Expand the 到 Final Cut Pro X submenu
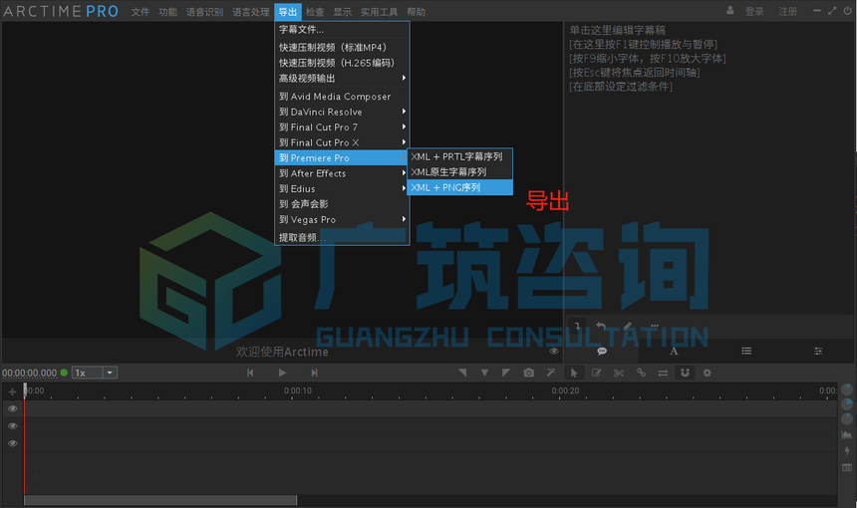 click(x=342, y=142)
